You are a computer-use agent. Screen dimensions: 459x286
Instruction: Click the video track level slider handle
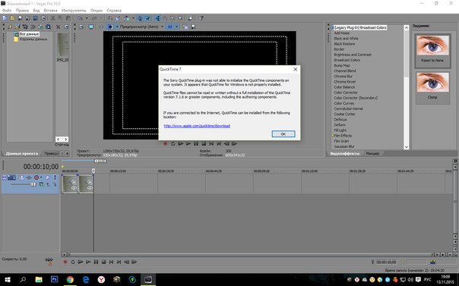[33, 184]
